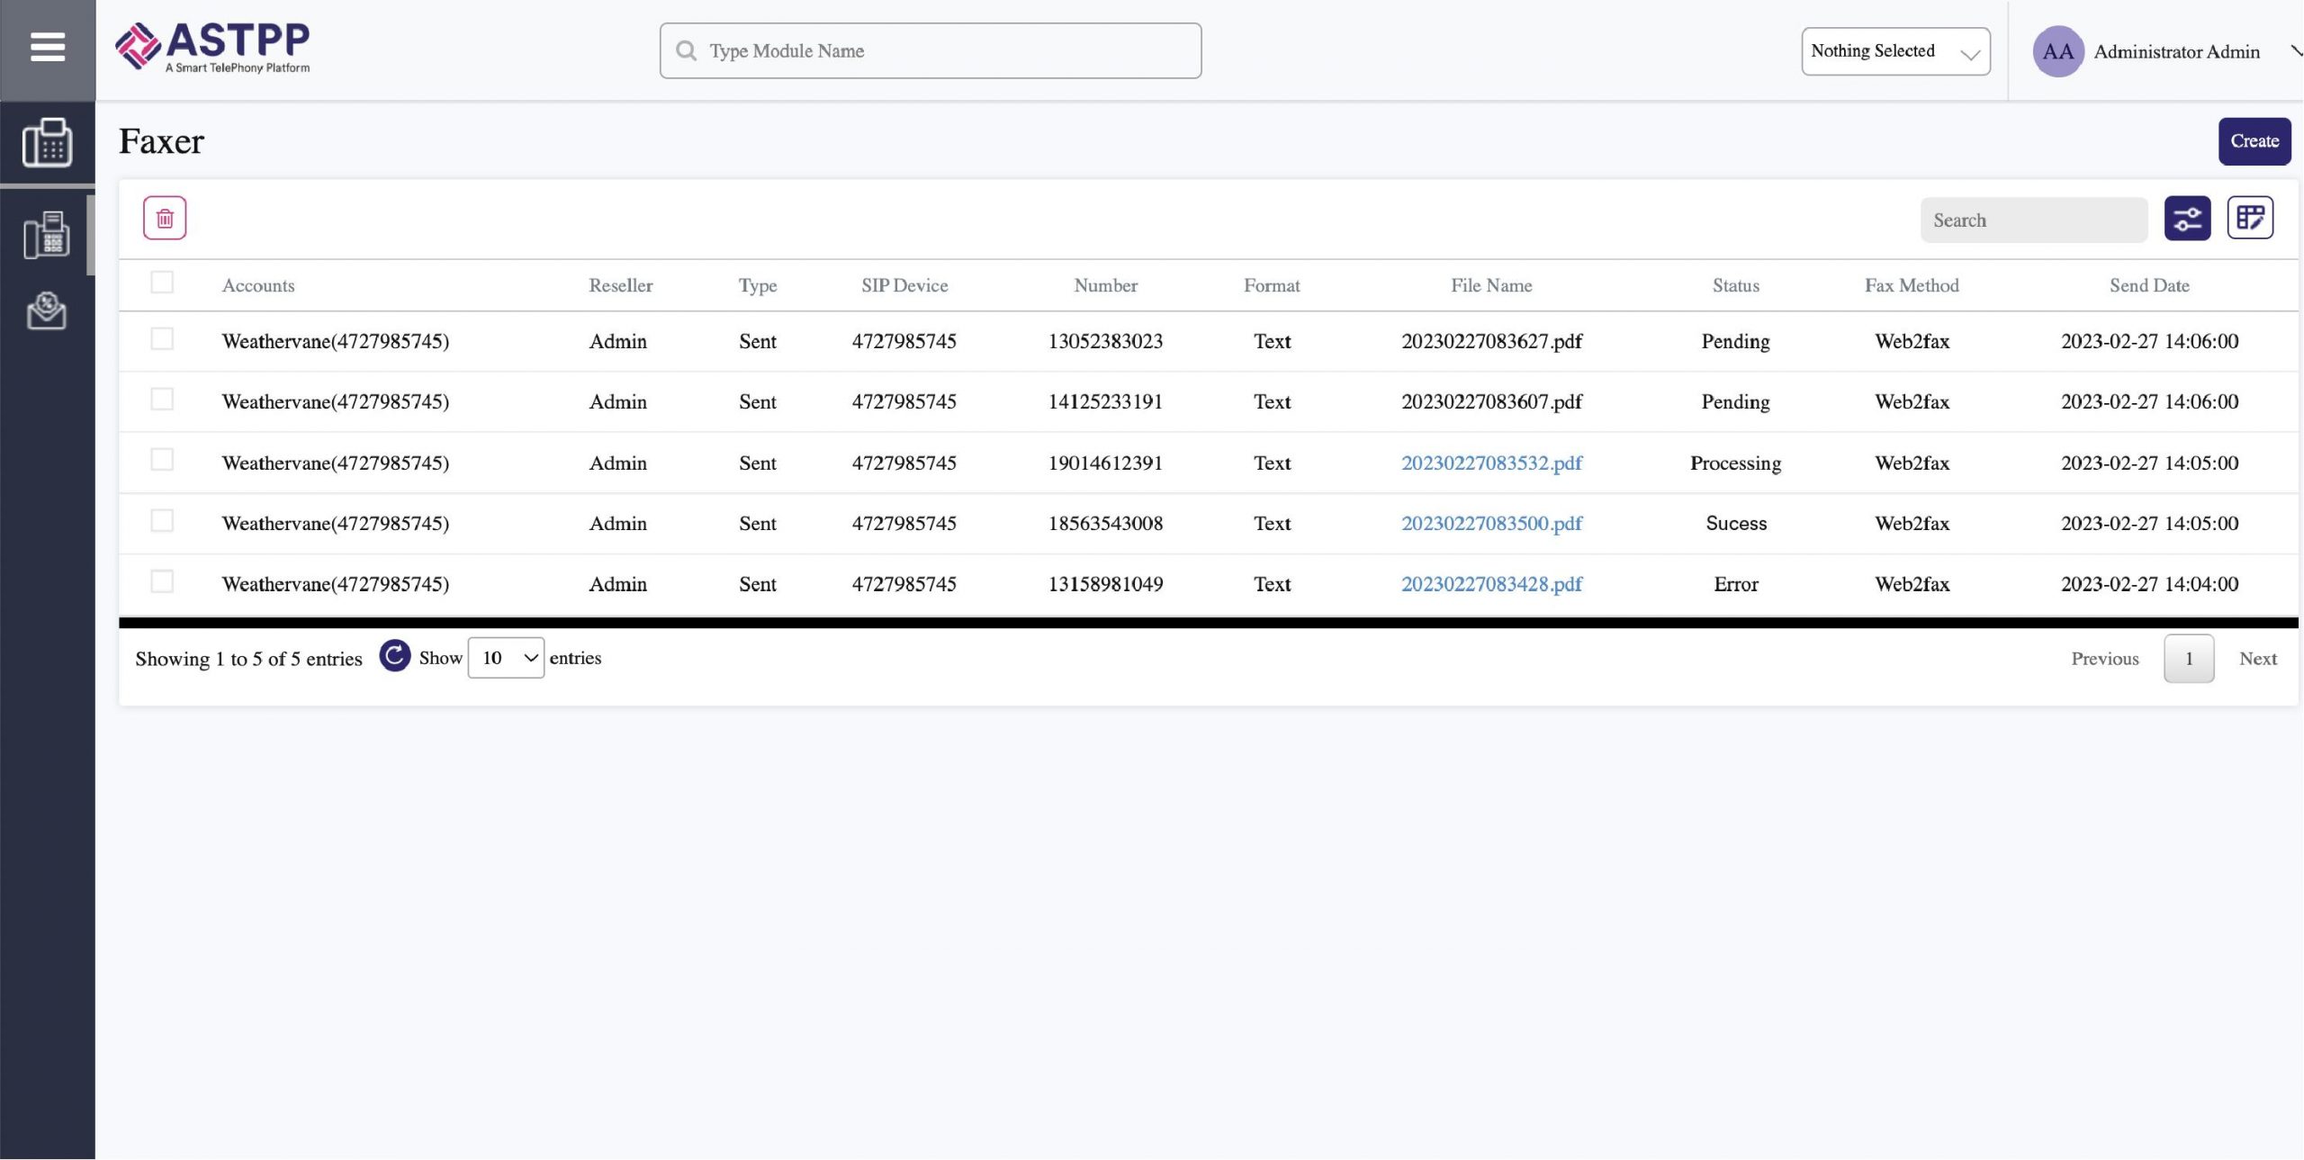Click the AA Administrator Admin profile icon
This screenshot has height=1160, width=2304.
point(2057,50)
